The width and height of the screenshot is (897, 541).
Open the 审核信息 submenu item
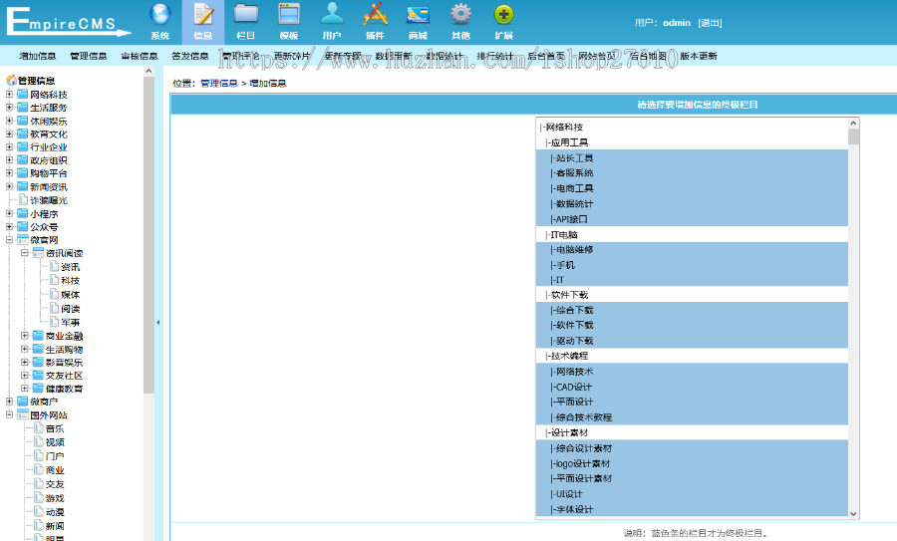(x=140, y=56)
